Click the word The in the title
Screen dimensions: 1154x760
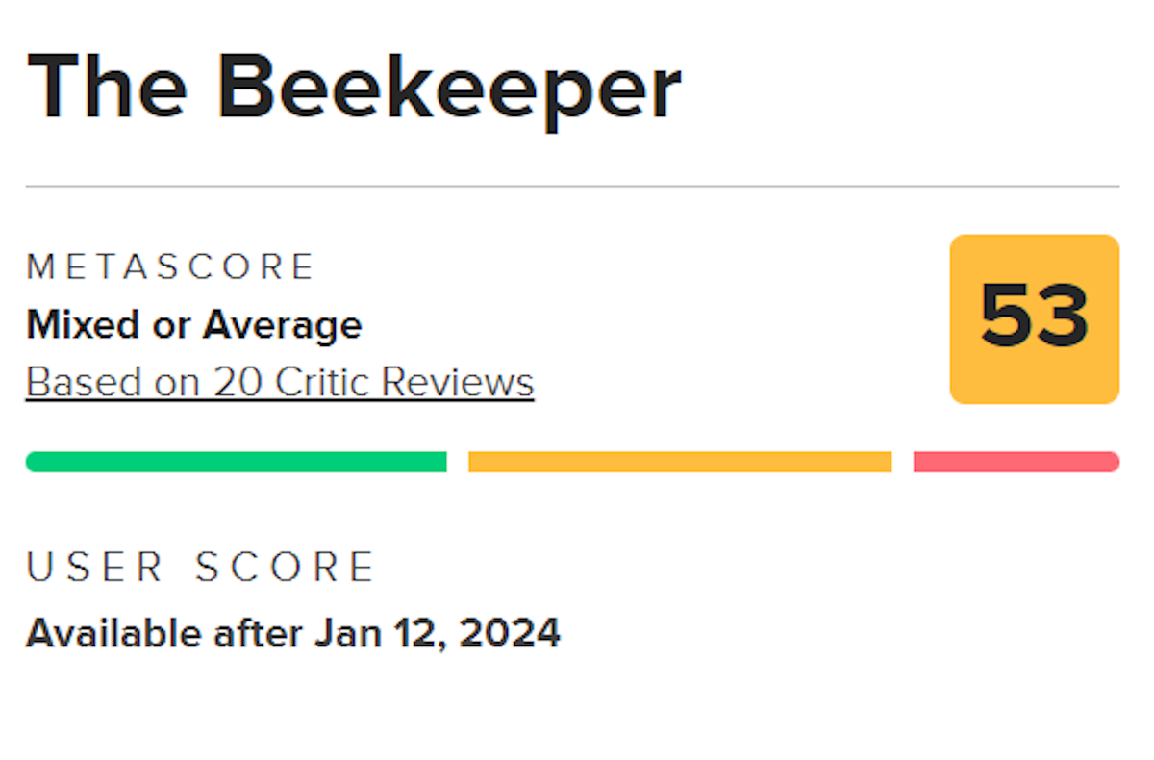[108, 89]
